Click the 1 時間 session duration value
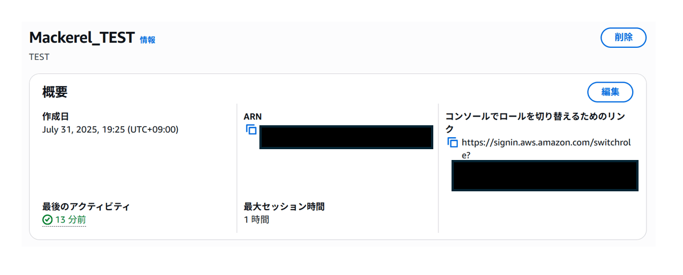The height and width of the screenshot is (275, 683). click(257, 220)
